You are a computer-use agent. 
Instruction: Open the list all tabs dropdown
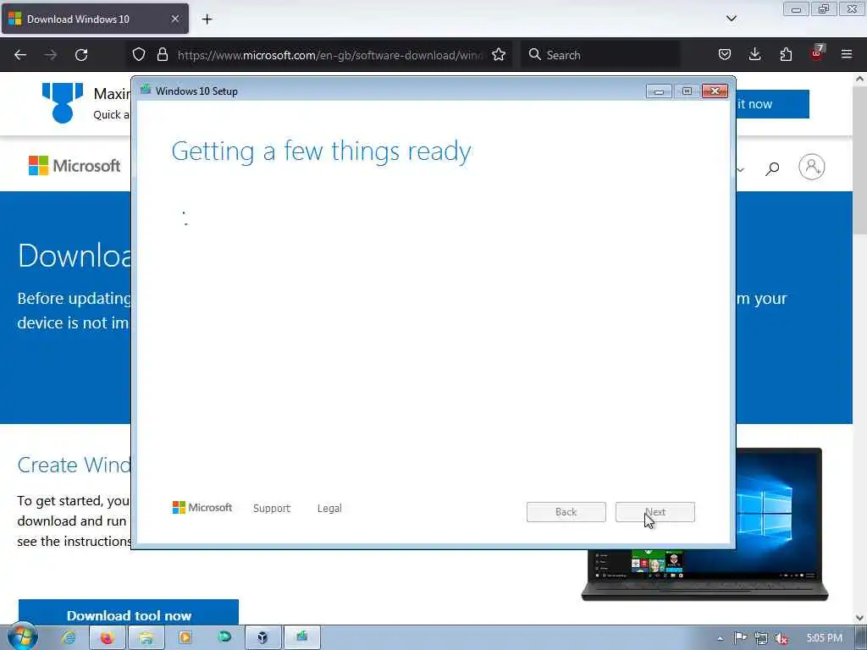[x=731, y=19]
